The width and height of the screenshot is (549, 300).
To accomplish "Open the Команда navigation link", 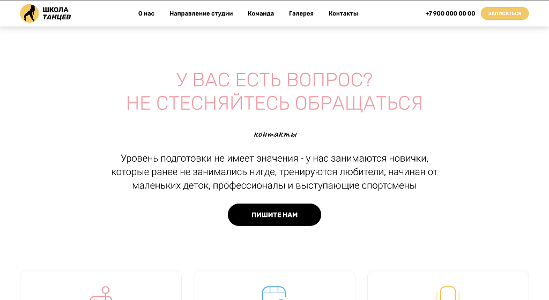I will pyautogui.click(x=261, y=13).
